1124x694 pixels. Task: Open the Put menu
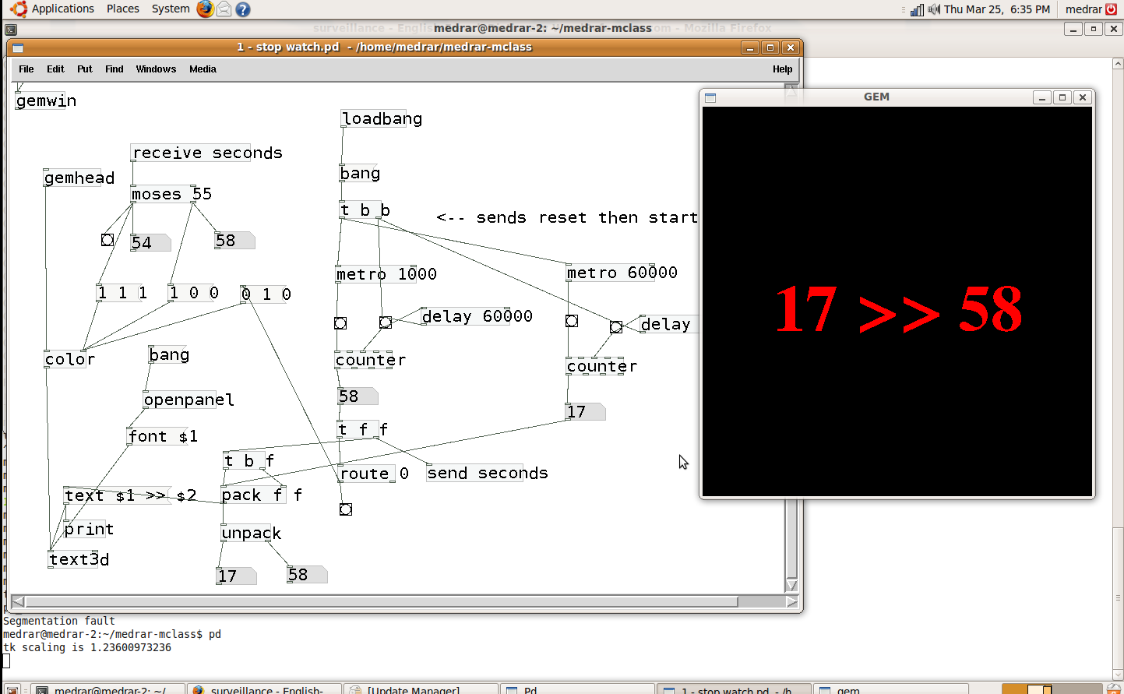(84, 69)
